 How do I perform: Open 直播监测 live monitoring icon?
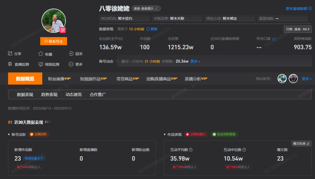tap(10, 64)
